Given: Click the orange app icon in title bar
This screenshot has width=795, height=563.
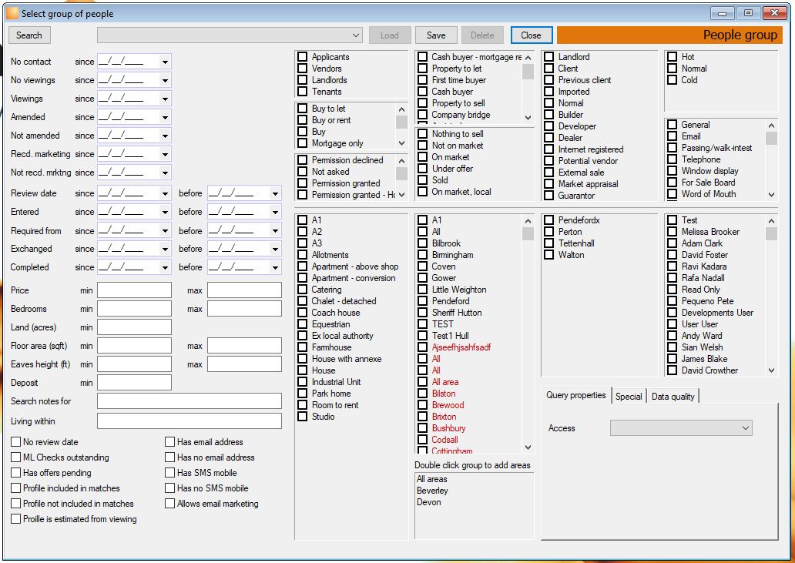Looking at the screenshot, I should [12, 14].
